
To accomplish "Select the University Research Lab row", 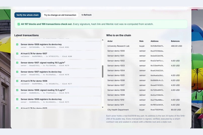I will click(x=147, y=46).
